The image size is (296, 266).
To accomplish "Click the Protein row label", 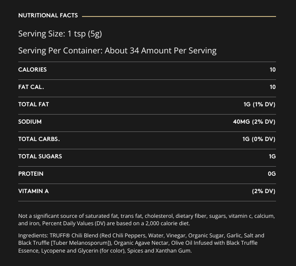I will [x=31, y=174].
